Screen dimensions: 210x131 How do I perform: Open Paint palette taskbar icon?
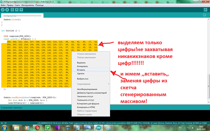point(109,128)
